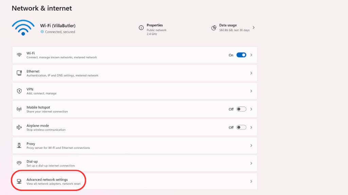Turn on the Airplane mode toggle
Image resolution: width=348 pixels, height=195 pixels.
241,127
